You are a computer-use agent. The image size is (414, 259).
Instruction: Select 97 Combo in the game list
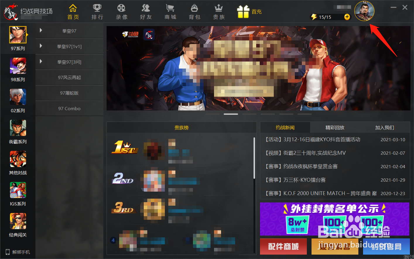[x=69, y=108]
